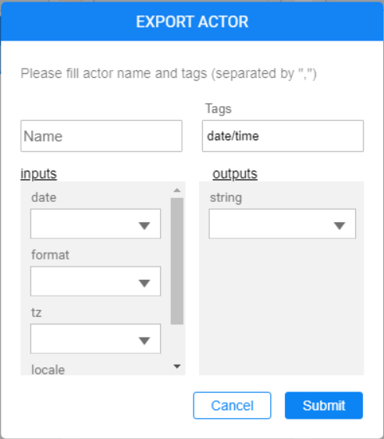The height and width of the screenshot is (439, 384).
Task: Click the locale label in inputs list
Action: point(48,370)
